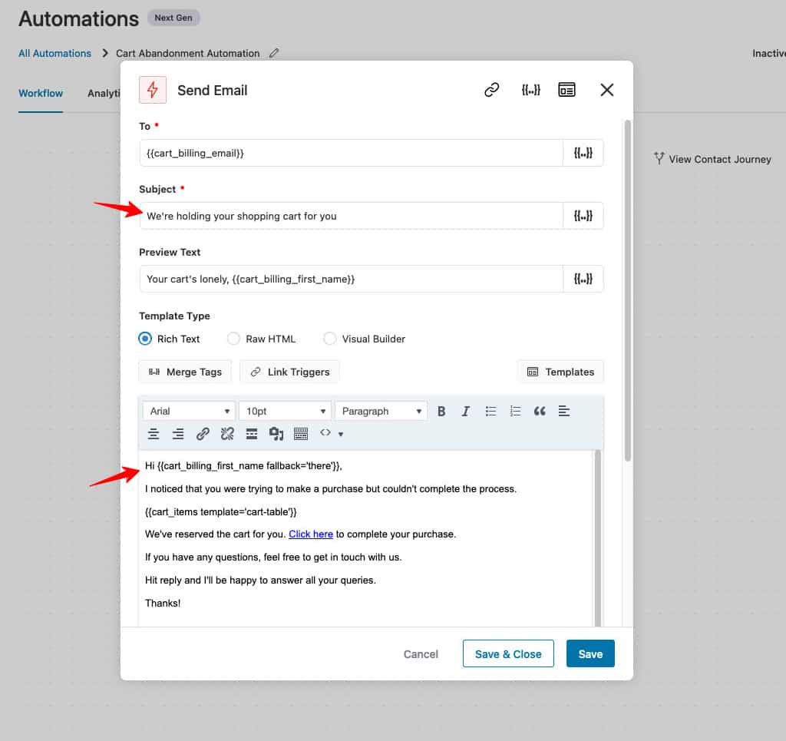
Task: Open merge tags icon in dialog header
Action: (x=530, y=90)
